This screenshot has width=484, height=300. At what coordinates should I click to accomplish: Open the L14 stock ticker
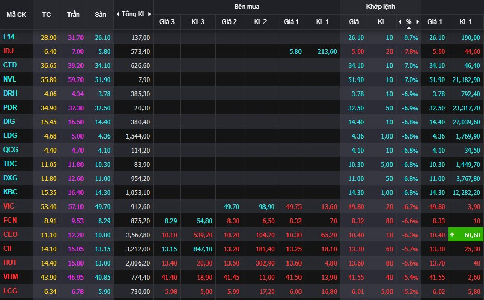point(9,37)
